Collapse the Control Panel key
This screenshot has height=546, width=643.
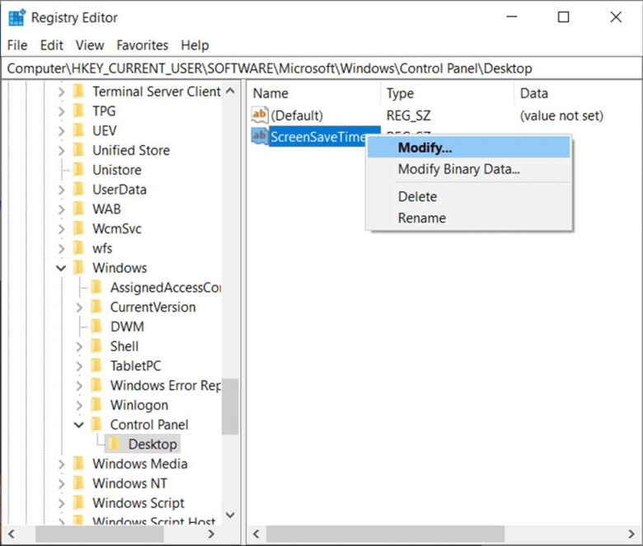(x=79, y=425)
